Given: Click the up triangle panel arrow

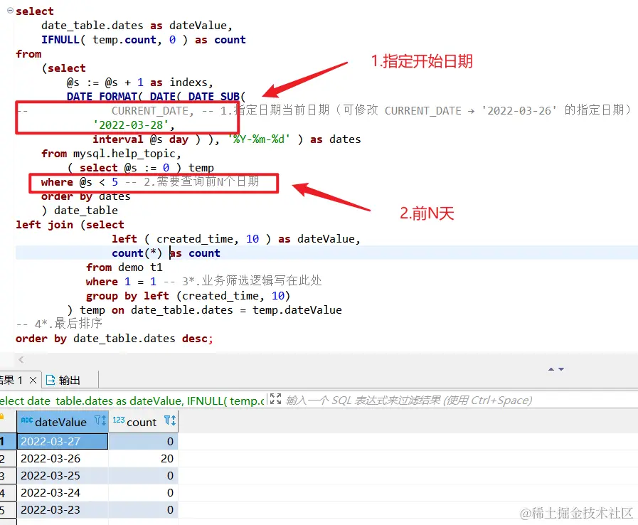Looking at the screenshot, I should (x=551, y=369).
